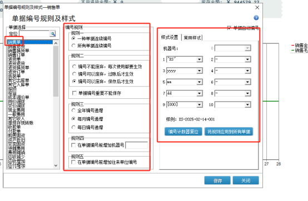This screenshot has height=201, width=308.
Task: Click the list scrollbar down arrow
Action: (x=56, y=165)
